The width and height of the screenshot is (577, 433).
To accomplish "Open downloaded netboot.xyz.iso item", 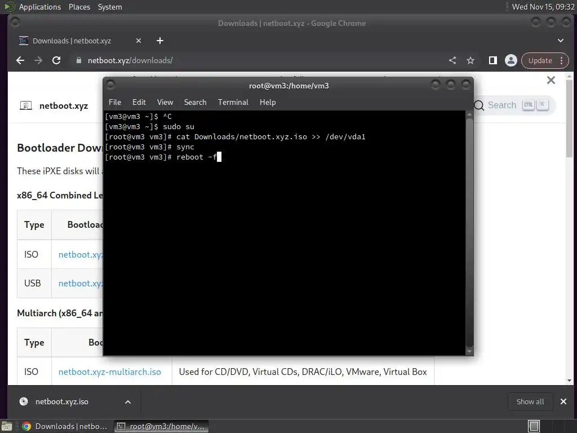I will coord(62,401).
